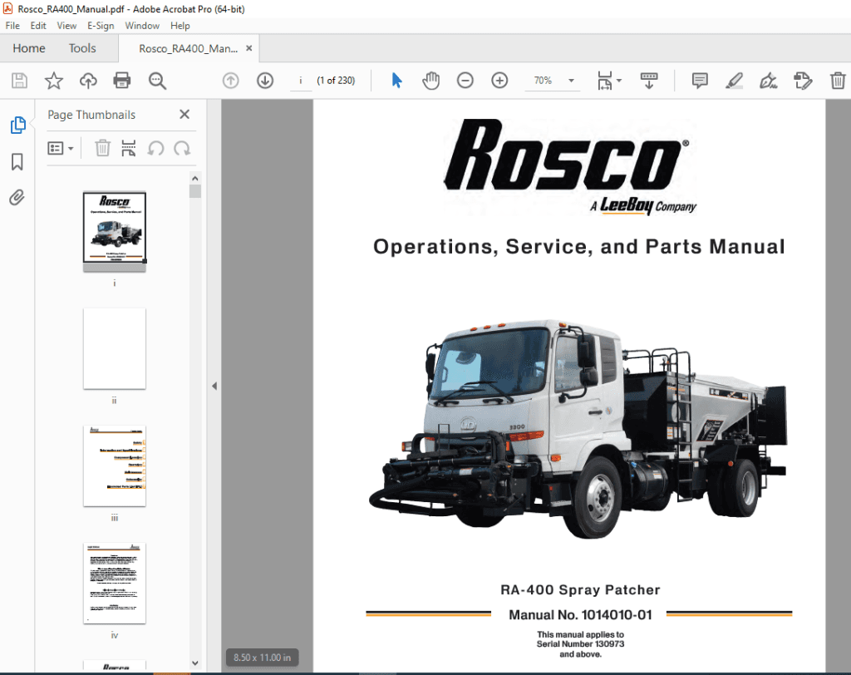Enable scrolling mode icon
The height and width of the screenshot is (675, 851).
(649, 81)
